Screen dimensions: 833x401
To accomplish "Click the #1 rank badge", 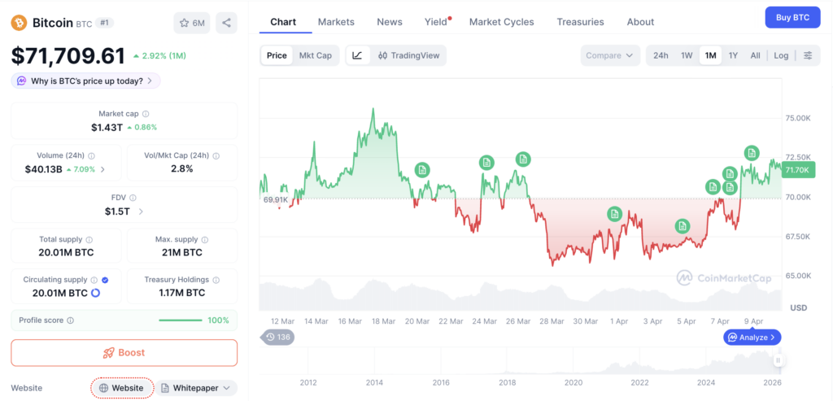I will click(x=105, y=23).
